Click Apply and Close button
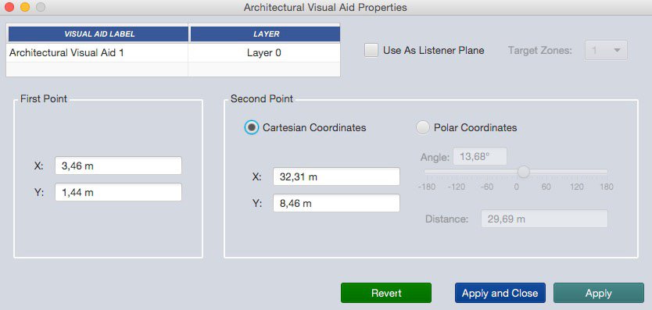Image resolution: width=652 pixels, height=310 pixels. point(500,293)
